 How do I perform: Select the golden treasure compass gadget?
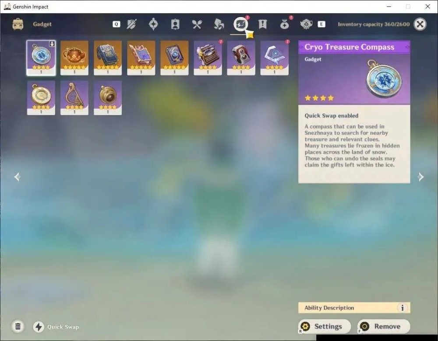click(x=41, y=98)
